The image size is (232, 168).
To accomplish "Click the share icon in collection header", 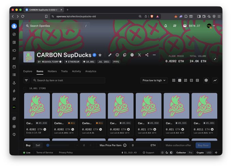I will tap(147, 55).
